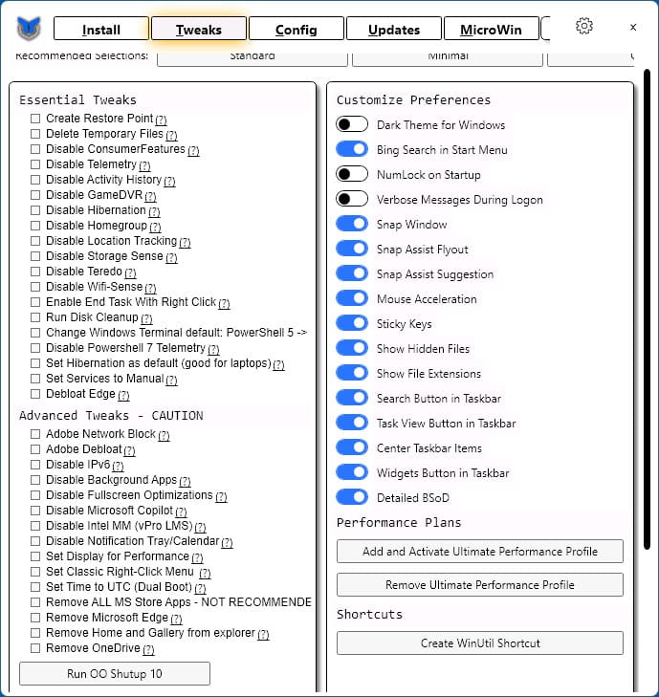Open the settings gear icon
The width and height of the screenshot is (659, 697).
coord(583,26)
